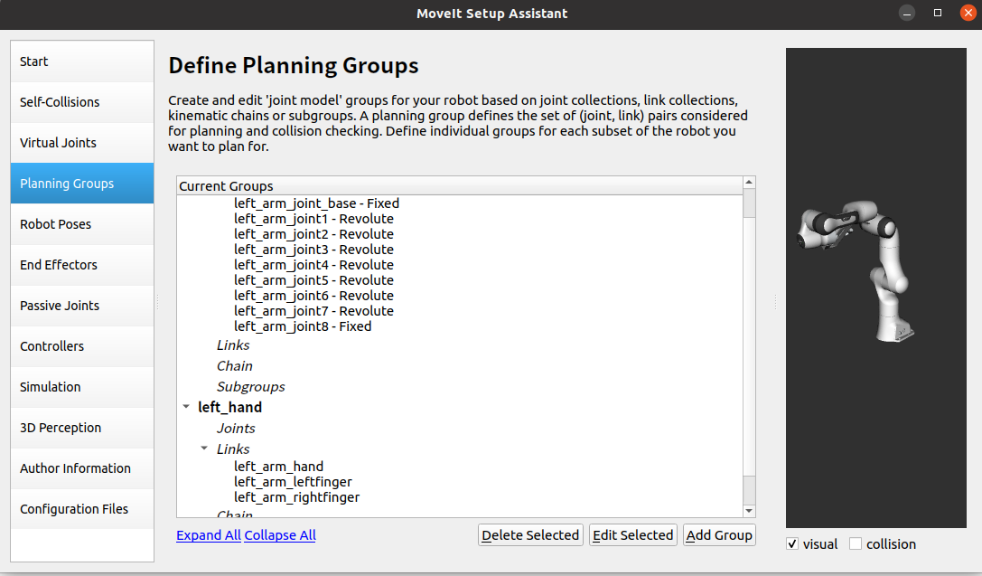Open Robot Poses step

(x=82, y=224)
